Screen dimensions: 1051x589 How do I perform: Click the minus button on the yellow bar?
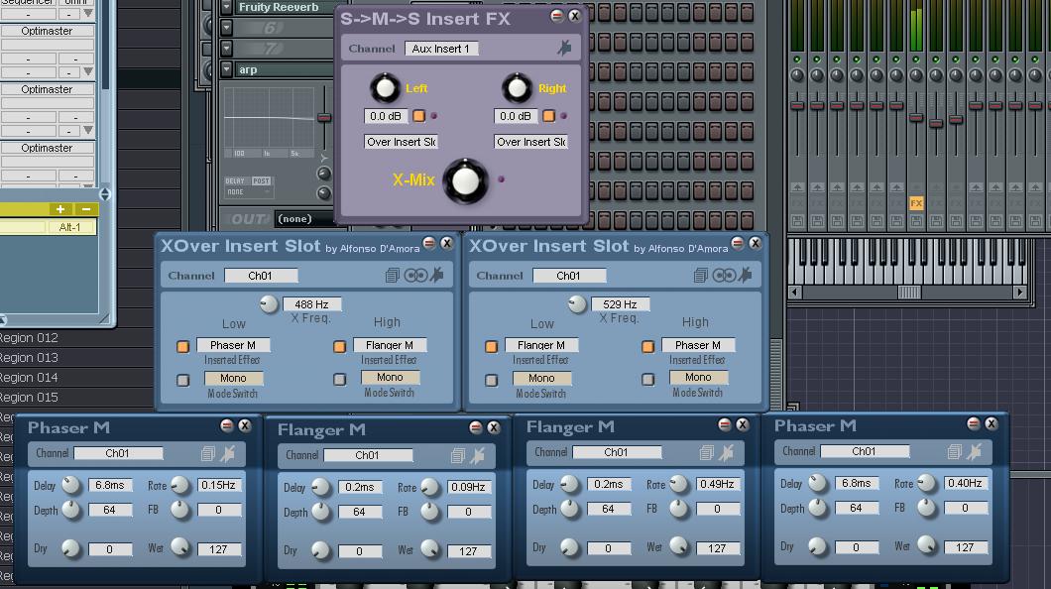pos(86,209)
